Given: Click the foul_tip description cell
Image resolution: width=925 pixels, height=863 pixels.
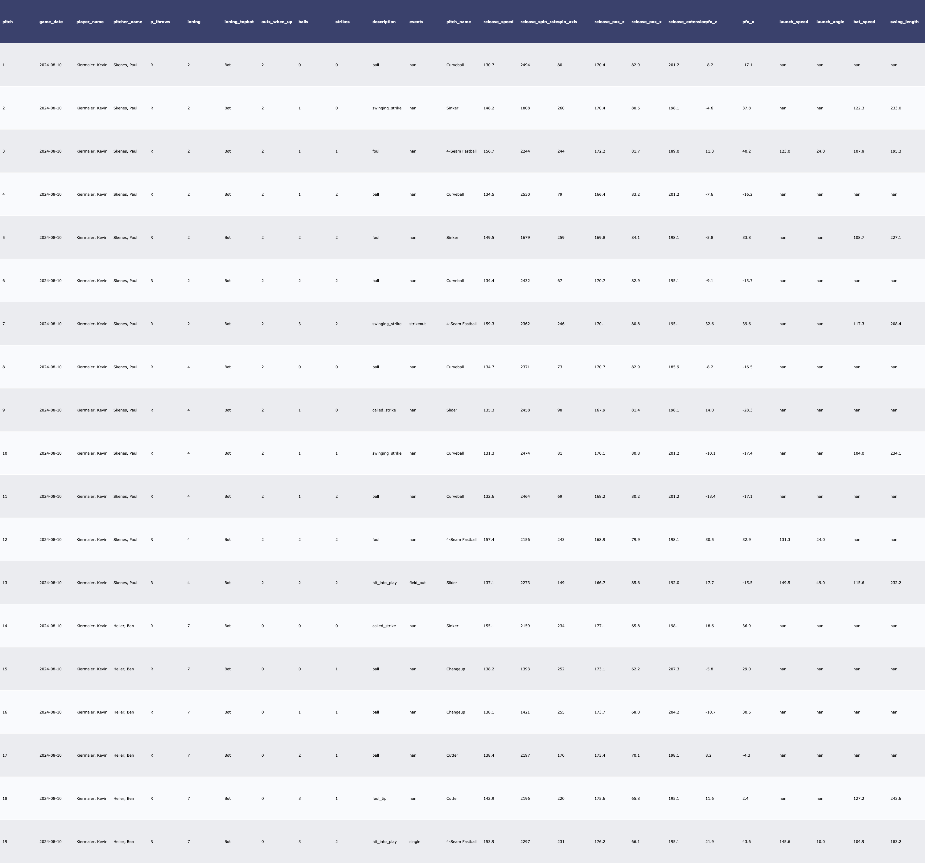Looking at the screenshot, I should point(379,798).
